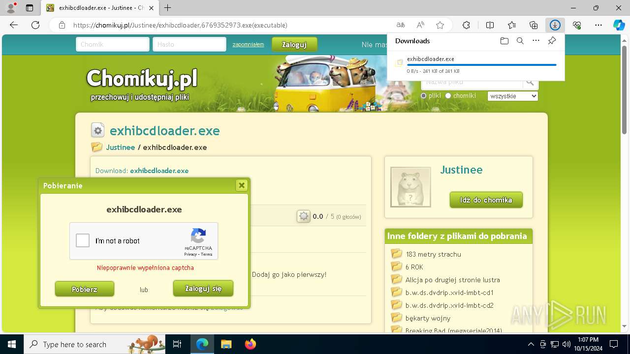Screen dimensions: 630x354
Task: Expand the wszystkie dropdown
Action: tap(513, 96)
